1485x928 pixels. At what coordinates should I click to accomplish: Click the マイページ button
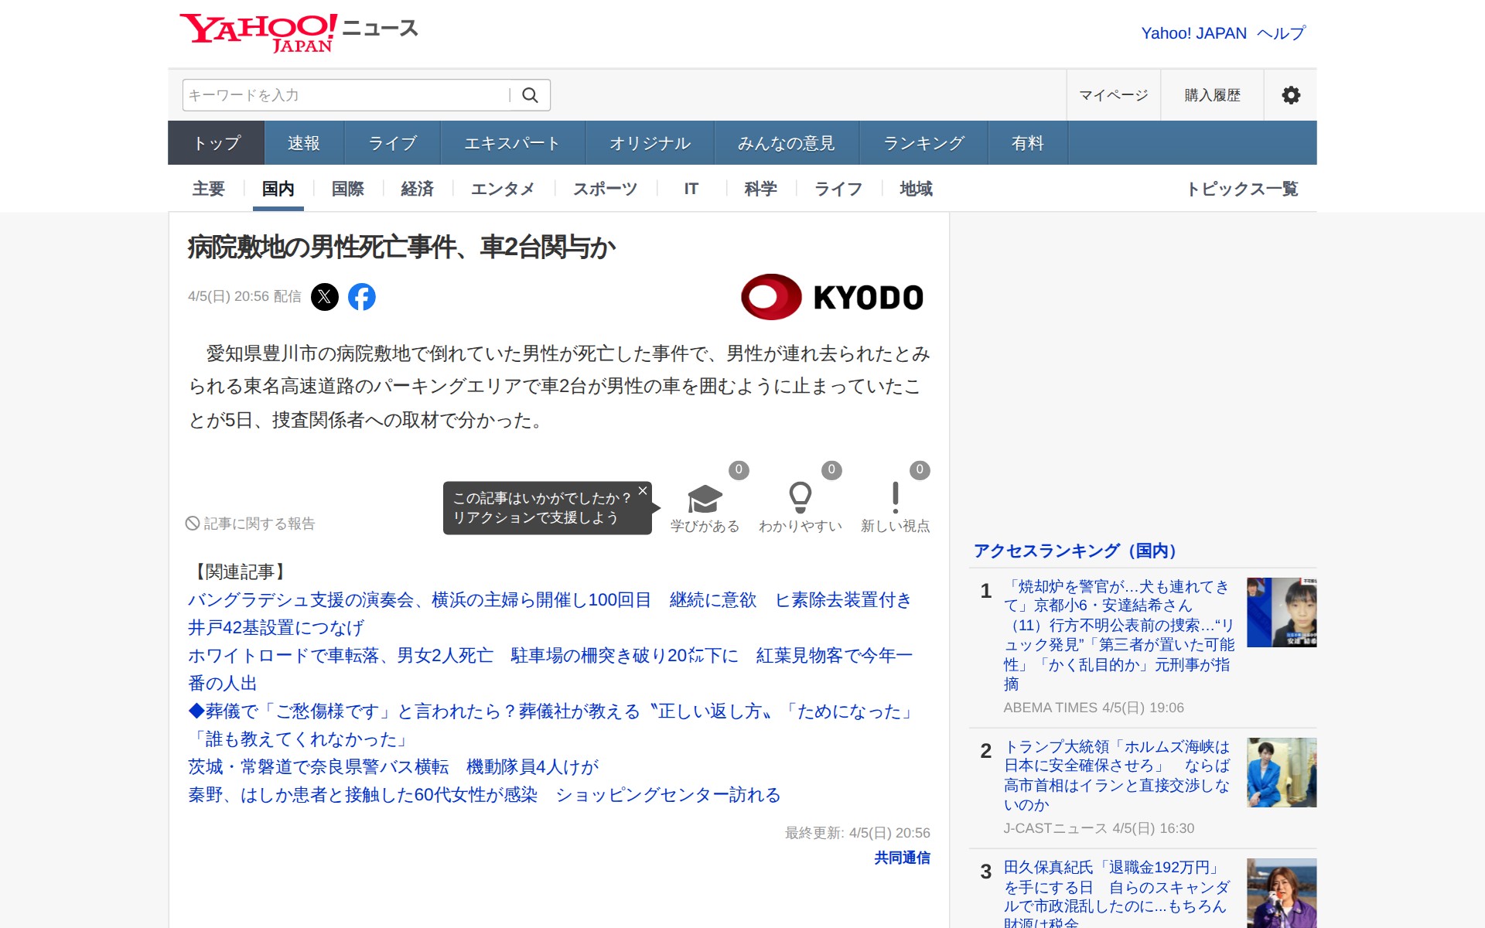tap(1113, 94)
